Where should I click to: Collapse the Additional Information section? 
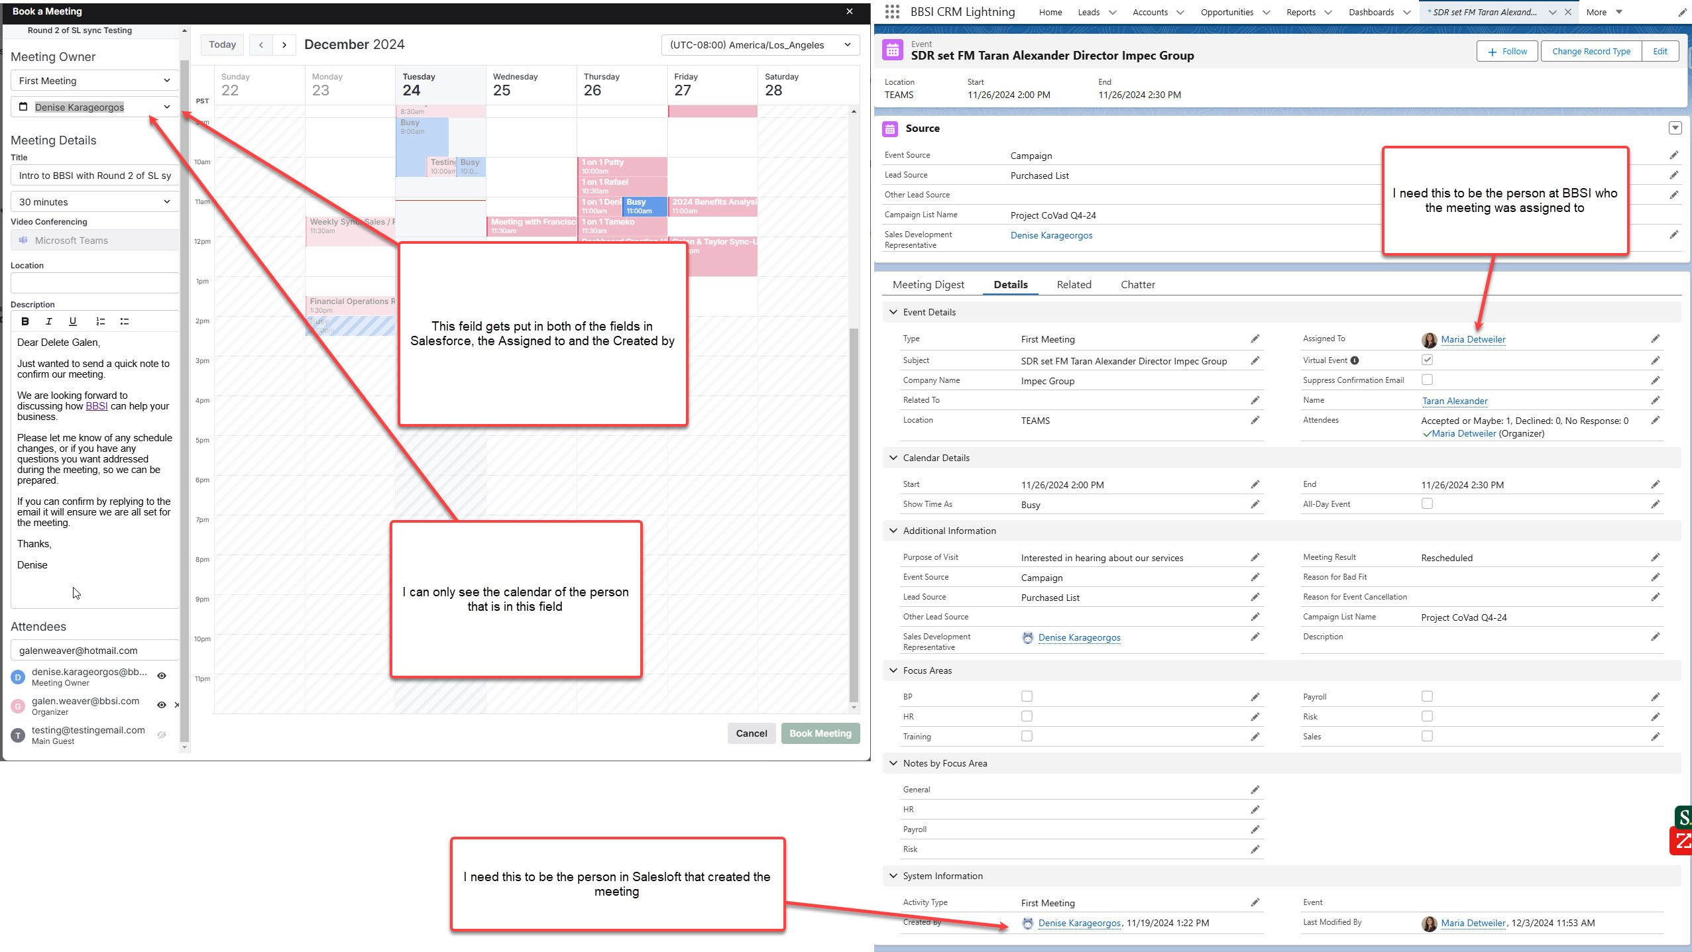(893, 531)
